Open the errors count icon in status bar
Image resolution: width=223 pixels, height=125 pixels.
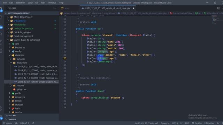[22, 123]
